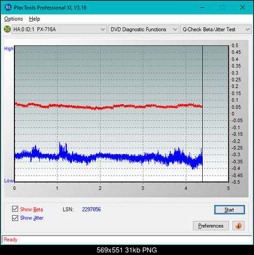Click the Low axis label
This screenshot has height=255, width=254.
click(9, 181)
